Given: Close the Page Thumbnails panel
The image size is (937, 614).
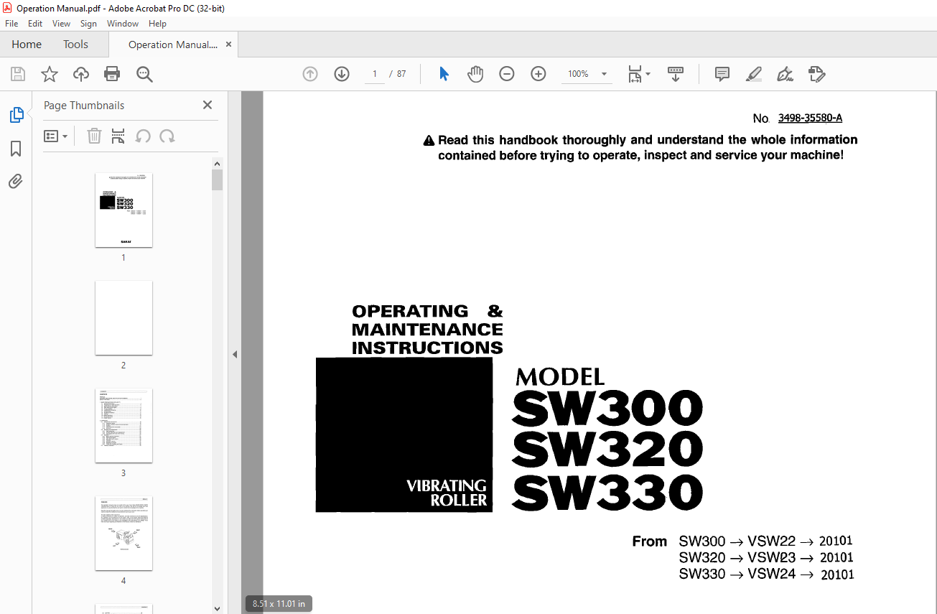Looking at the screenshot, I should (208, 105).
